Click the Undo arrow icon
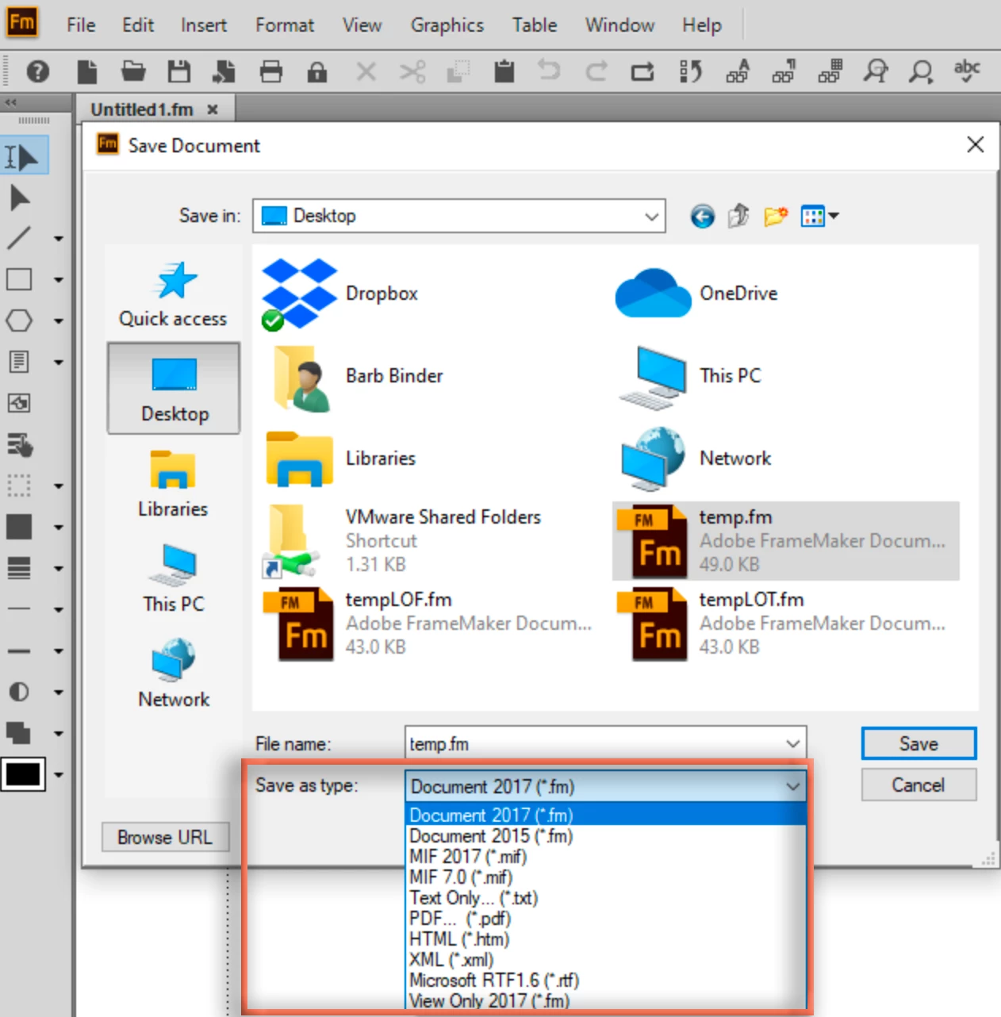 tap(549, 71)
